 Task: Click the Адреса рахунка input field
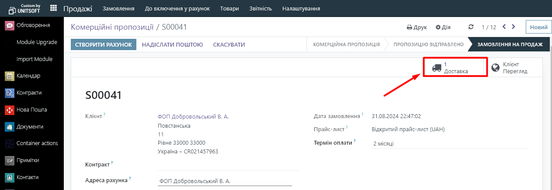[224, 181]
